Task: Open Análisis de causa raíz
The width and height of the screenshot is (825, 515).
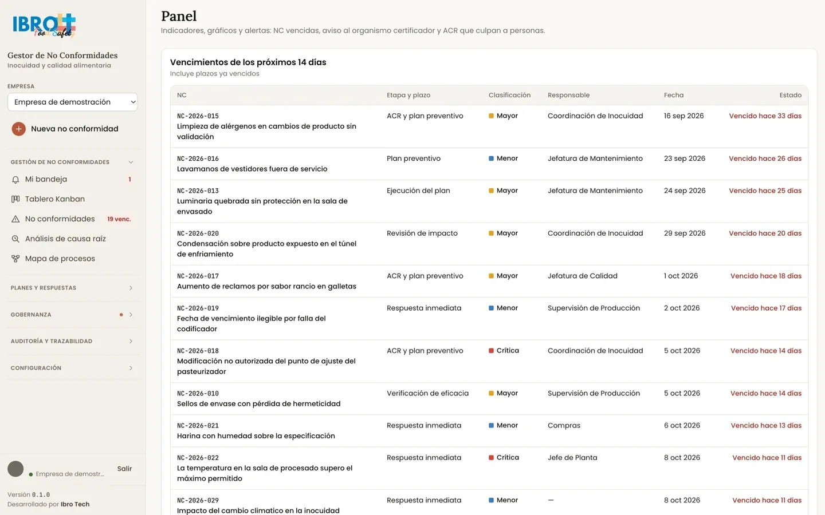Action: pos(73,239)
